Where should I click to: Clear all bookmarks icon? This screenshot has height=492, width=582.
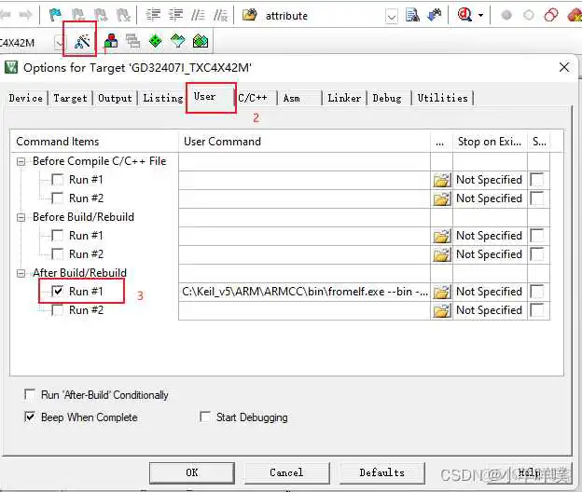click(x=123, y=15)
